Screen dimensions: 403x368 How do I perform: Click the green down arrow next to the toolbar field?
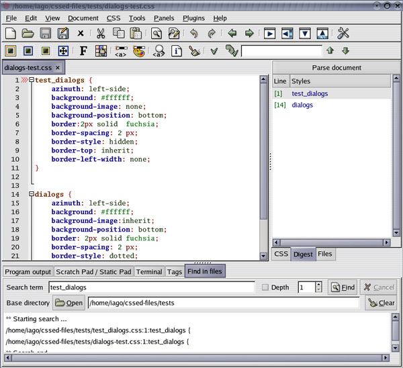coord(346,50)
